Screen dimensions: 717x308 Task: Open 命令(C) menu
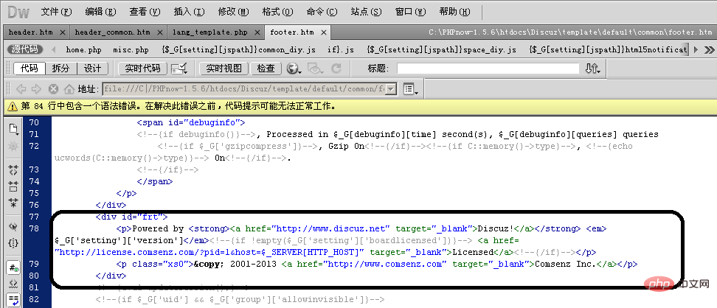(x=322, y=12)
